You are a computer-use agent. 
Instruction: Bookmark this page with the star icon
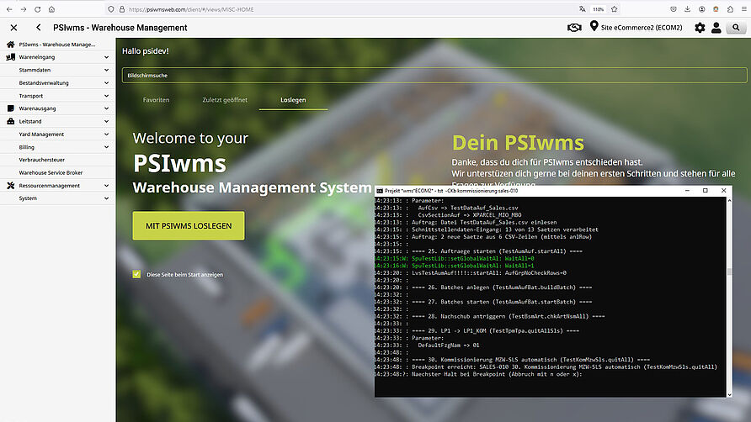tap(614, 9)
